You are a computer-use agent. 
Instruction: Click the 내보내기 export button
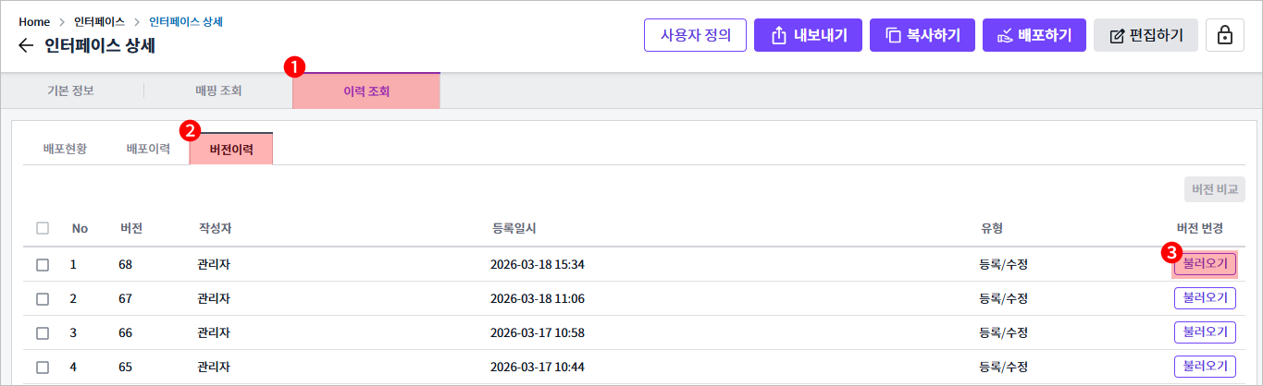808,35
